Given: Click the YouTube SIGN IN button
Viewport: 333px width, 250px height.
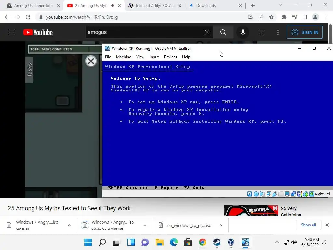Looking at the screenshot, I should tap(305, 32).
